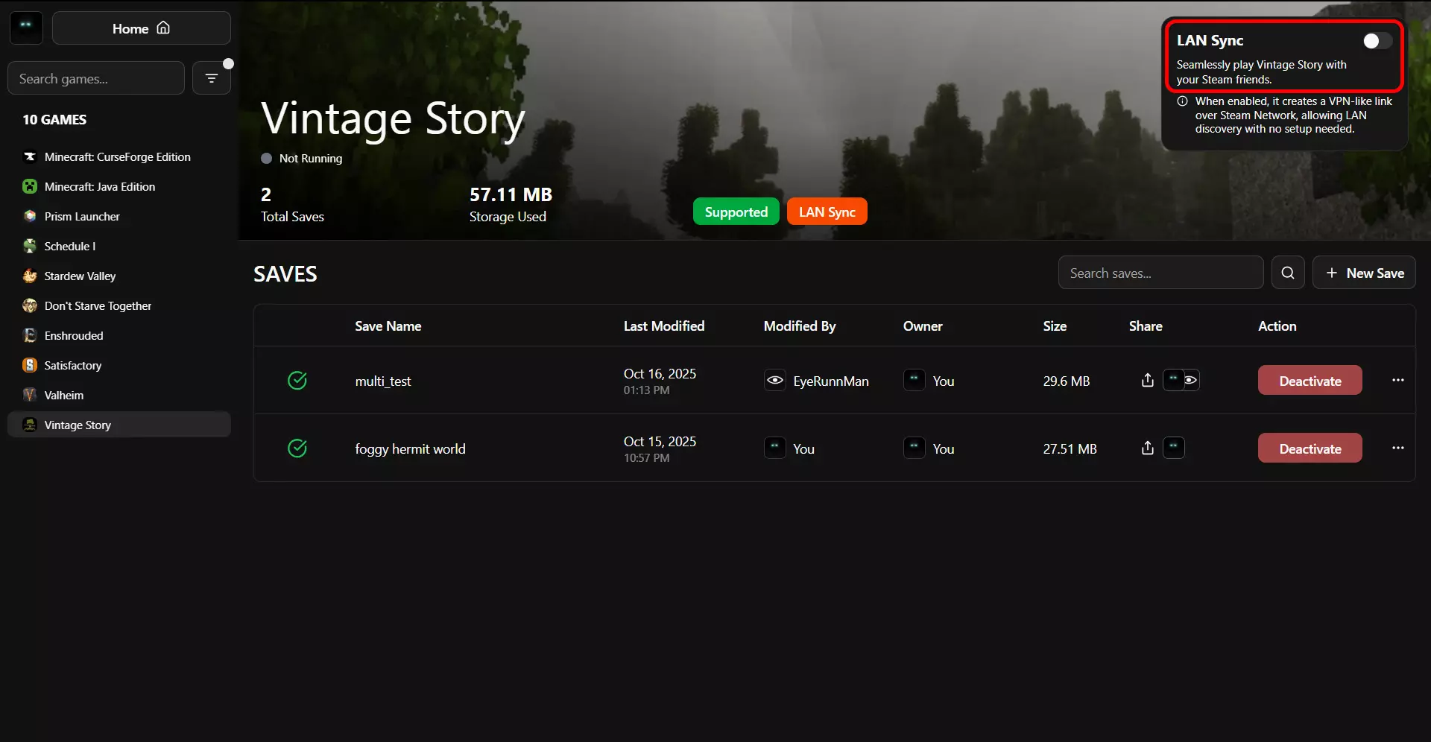Create a New Save
Viewport: 1431px width, 742px height.
point(1364,273)
